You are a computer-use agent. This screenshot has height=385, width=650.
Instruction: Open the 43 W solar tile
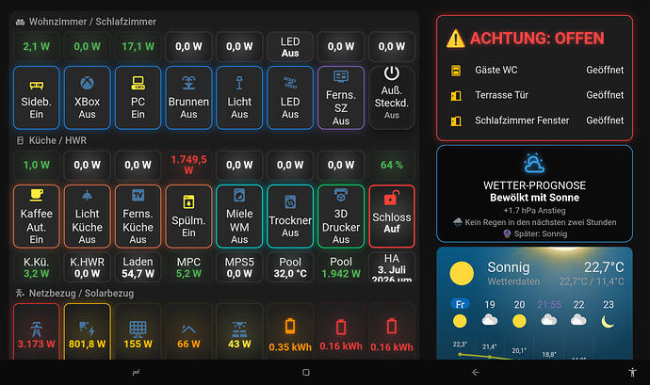click(239, 331)
